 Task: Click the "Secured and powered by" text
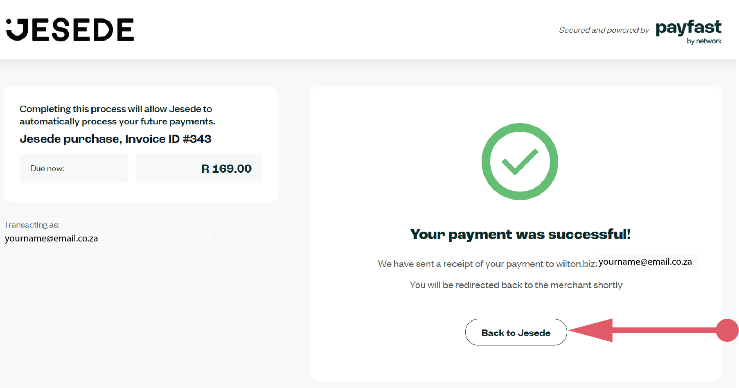604,30
